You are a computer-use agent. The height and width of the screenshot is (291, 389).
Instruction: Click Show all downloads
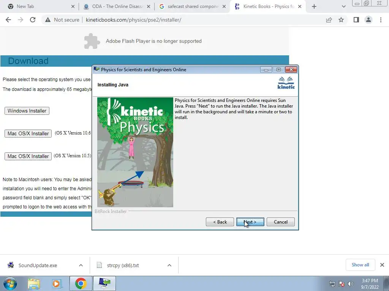(x=360, y=265)
